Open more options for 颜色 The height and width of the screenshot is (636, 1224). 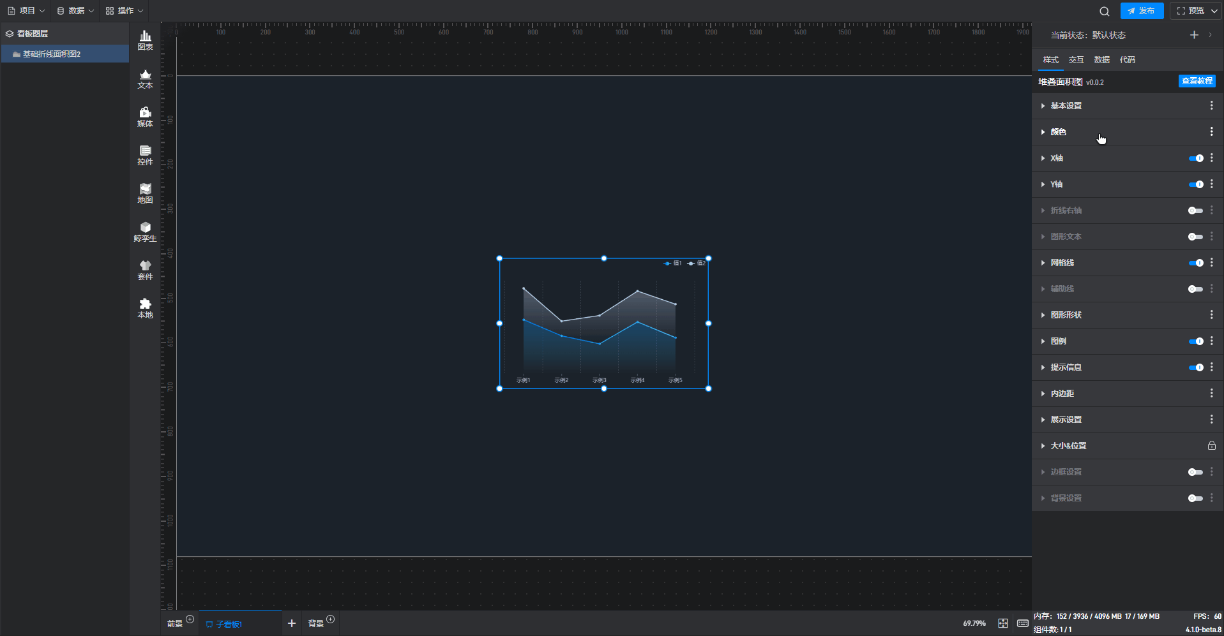tap(1211, 132)
